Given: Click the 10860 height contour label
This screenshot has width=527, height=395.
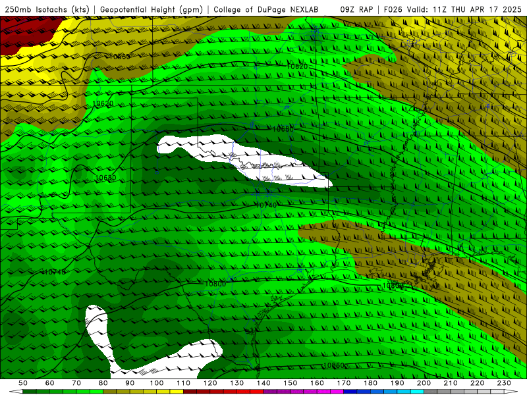Looking at the screenshot, I should pos(334,365).
